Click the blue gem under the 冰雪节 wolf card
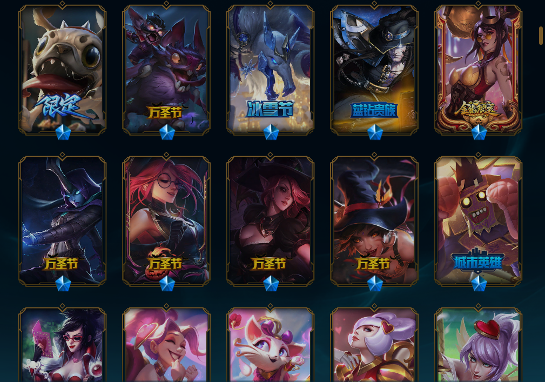 pyautogui.click(x=271, y=132)
